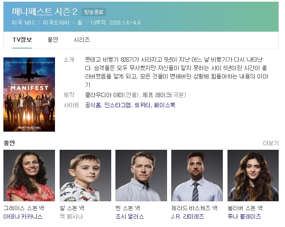Open actor 루나 블레이즈 link
285x227 pixels.
(244, 216)
